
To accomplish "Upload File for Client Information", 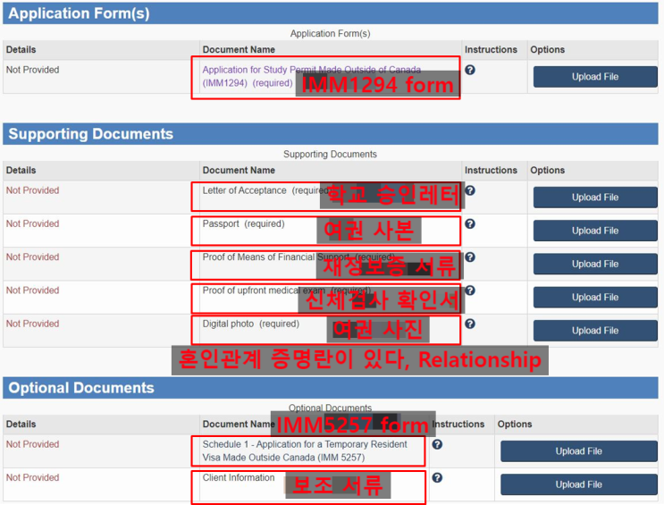I will [x=578, y=484].
